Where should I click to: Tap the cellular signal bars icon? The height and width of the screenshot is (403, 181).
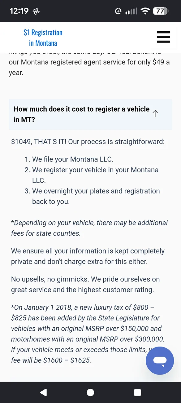coord(131,11)
